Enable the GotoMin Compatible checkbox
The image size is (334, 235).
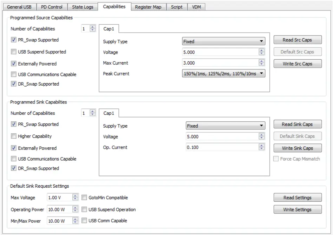tap(84, 197)
